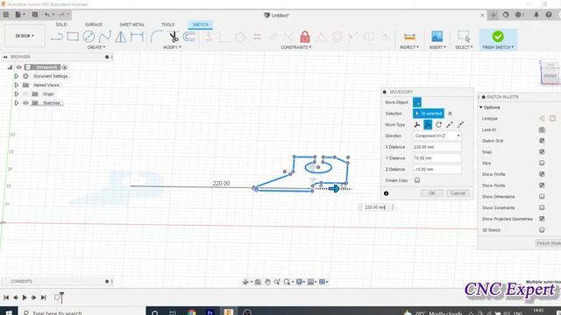Enable the 3D Sketch checkbox
The image size is (561, 315).
(542, 230)
